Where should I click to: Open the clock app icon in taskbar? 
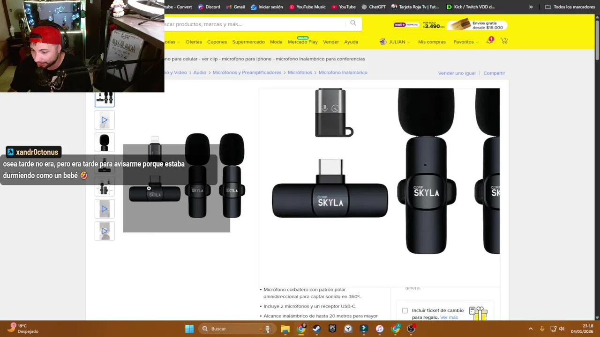pyautogui.click(x=348, y=329)
